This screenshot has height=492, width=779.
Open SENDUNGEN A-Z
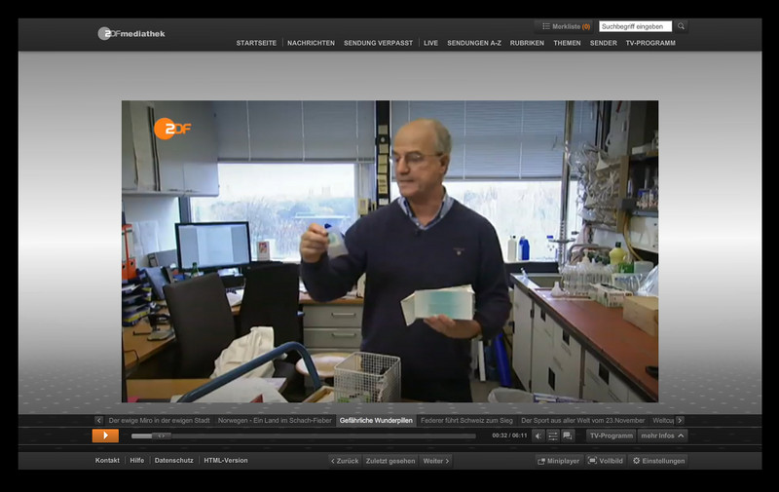pyautogui.click(x=474, y=43)
